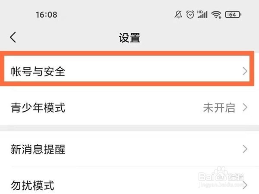Expand the 勿扰模式 chevron arrow

click(x=245, y=186)
